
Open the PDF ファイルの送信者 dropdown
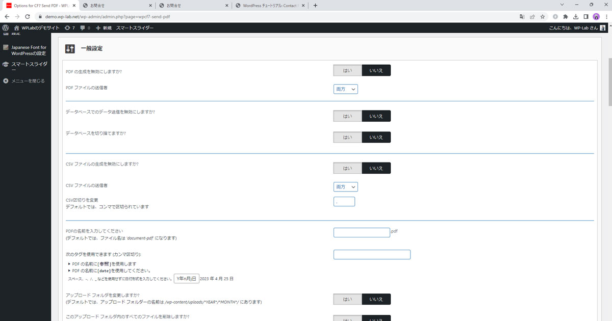345,89
